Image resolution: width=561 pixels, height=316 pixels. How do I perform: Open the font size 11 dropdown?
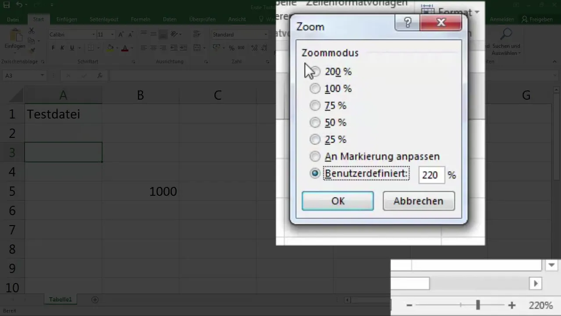click(112, 35)
